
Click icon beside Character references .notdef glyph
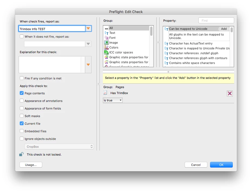[166, 53]
